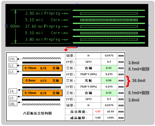Select the L2 layer label box
This screenshot has width=155, height=126.
(x=12, y=65)
